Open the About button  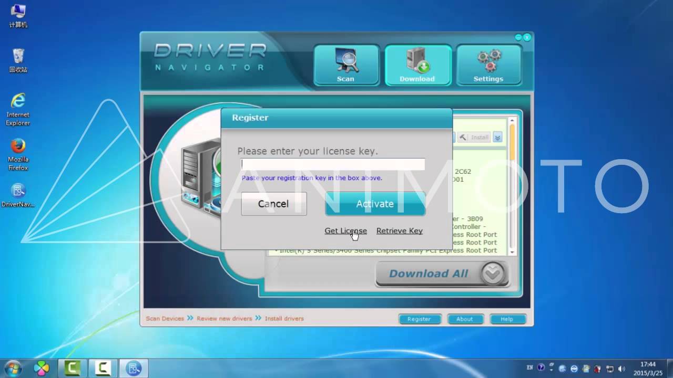click(465, 319)
